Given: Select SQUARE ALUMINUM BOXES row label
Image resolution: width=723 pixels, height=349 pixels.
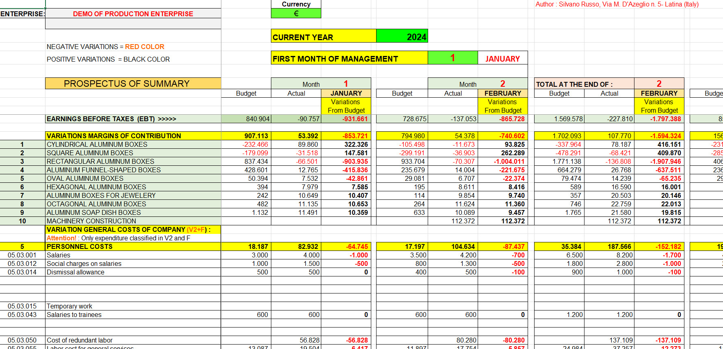Looking at the screenshot, I should (x=133, y=153).
